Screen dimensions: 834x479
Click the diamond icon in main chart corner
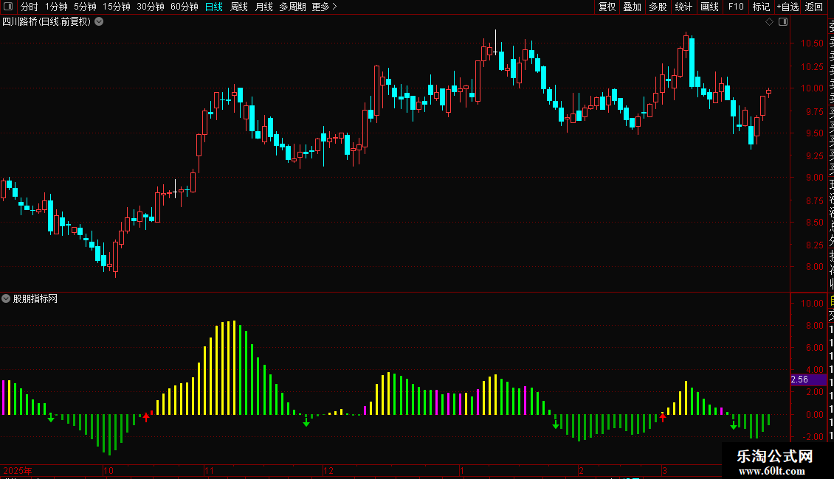(769, 22)
